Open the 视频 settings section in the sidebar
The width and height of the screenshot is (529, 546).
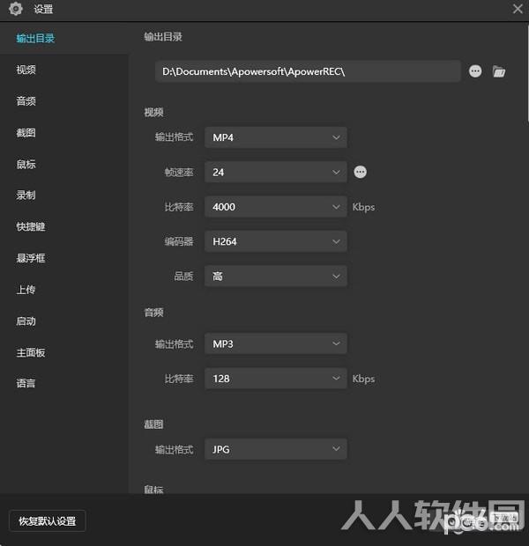click(x=26, y=70)
